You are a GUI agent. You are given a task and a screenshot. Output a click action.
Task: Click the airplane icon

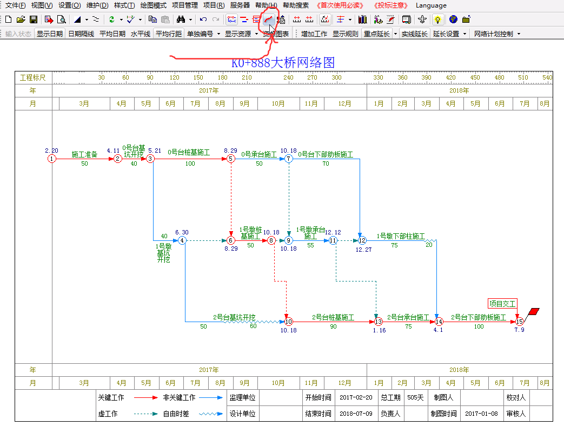tap(422, 19)
